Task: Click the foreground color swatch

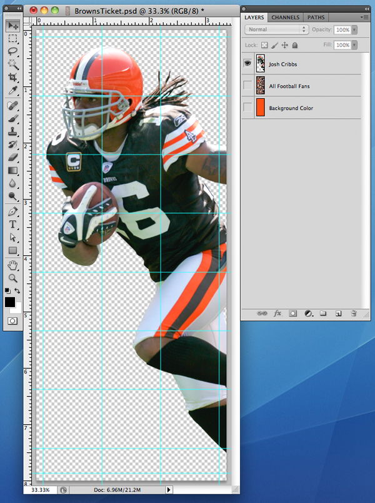Action: click(9, 302)
